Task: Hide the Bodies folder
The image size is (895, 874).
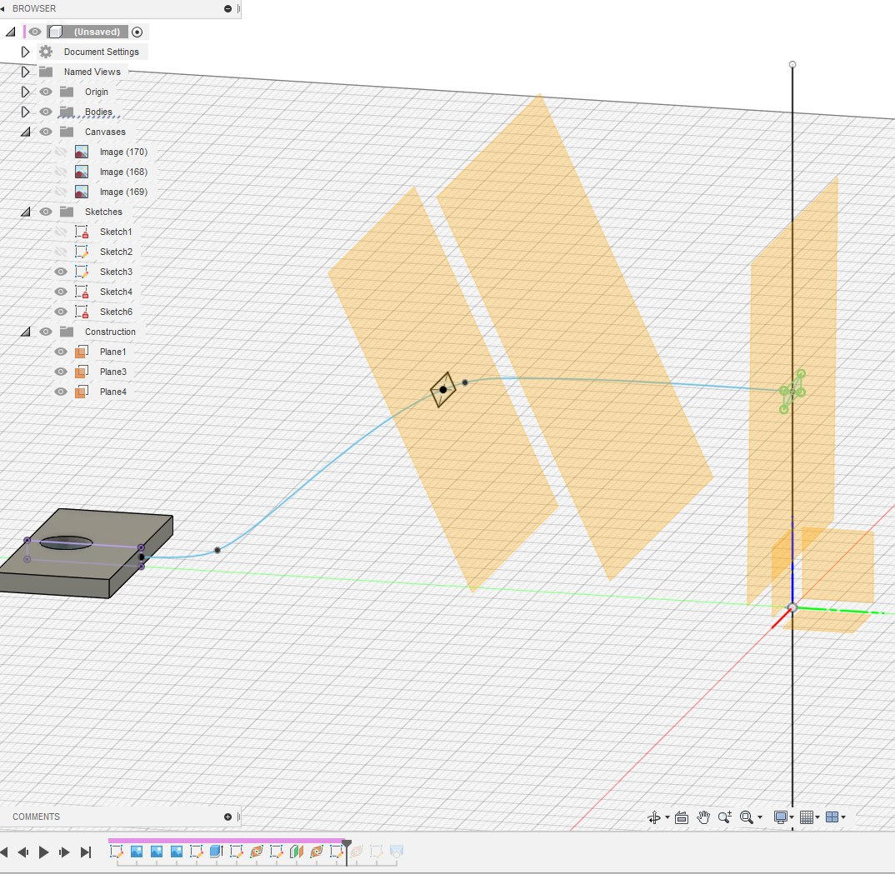Action: [46, 112]
